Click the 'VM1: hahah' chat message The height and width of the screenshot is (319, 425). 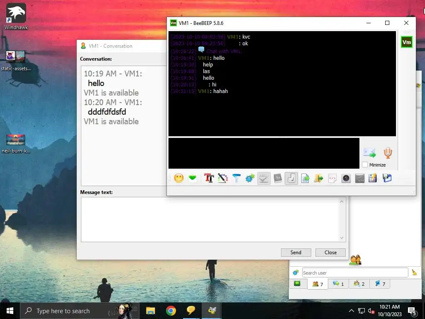point(213,91)
